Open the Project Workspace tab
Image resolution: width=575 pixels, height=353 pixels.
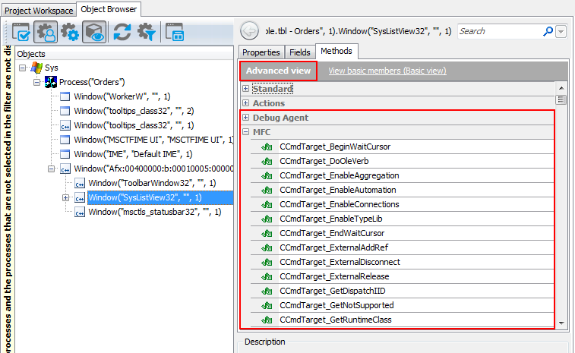coord(37,10)
